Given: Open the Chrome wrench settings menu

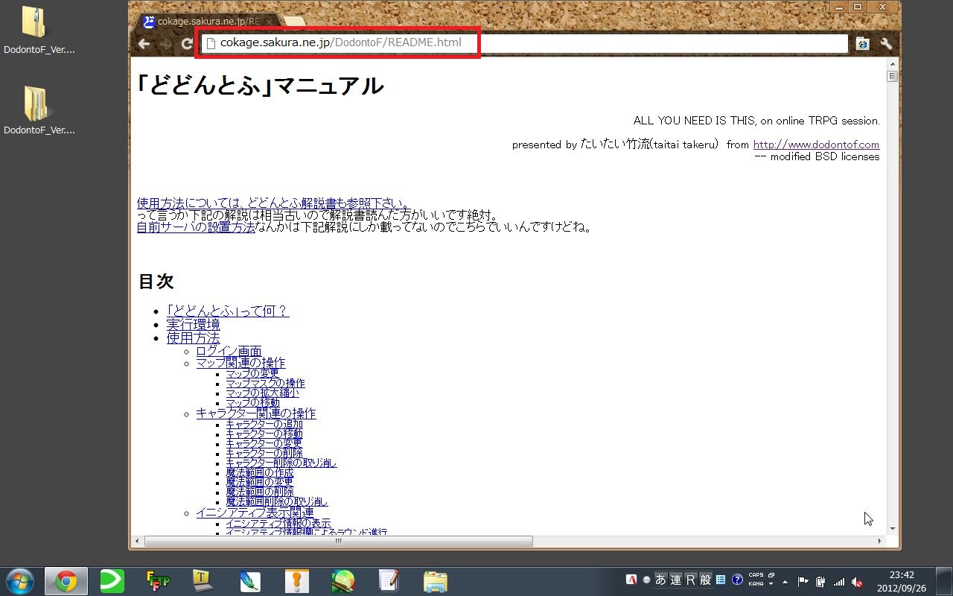Looking at the screenshot, I should tap(886, 44).
